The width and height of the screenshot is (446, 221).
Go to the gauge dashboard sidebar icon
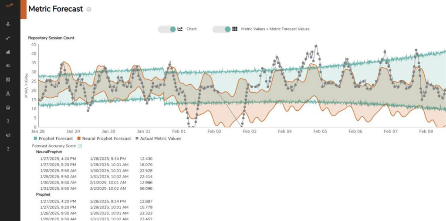[8, 66]
